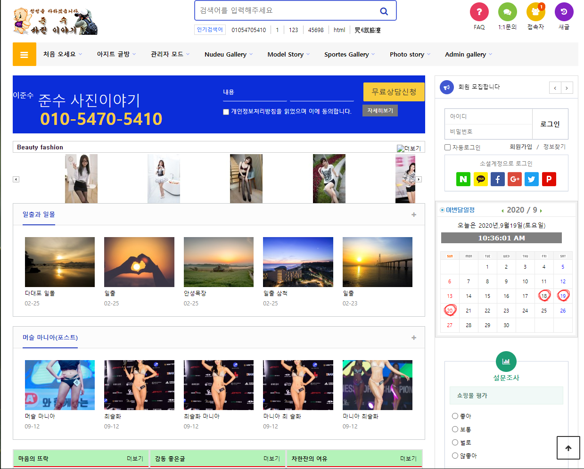Screen dimensions: 584x469
Task: Log in with Facebook icon
Action: click(x=497, y=179)
